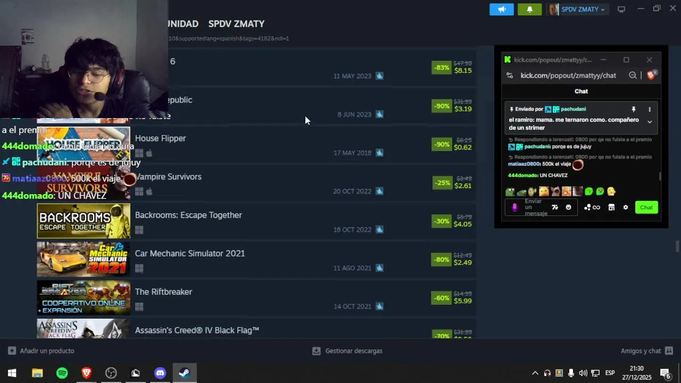Click Backrooms: Escape Together thumbnail
This screenshot has height=383, width=681.
[84, 221]
